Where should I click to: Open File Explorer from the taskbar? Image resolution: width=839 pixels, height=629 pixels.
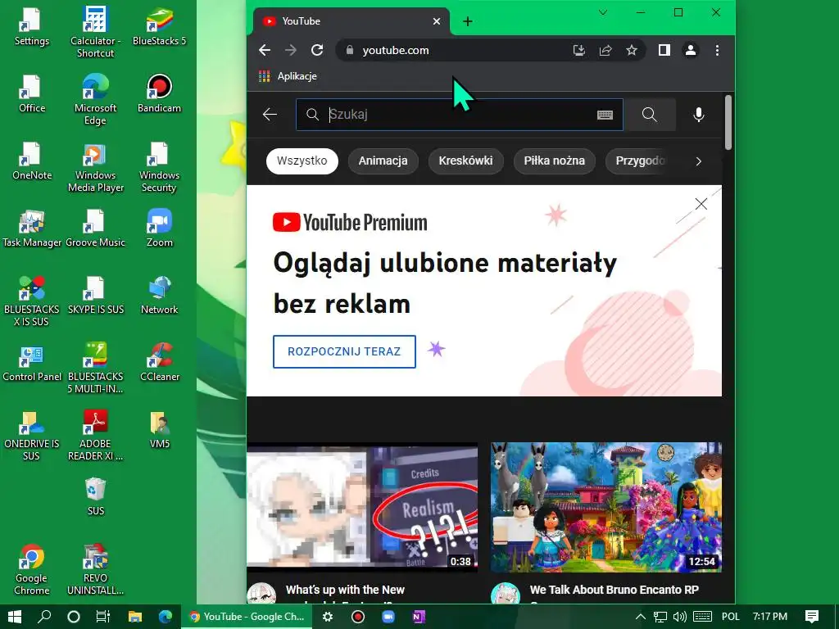coord(135,617)
